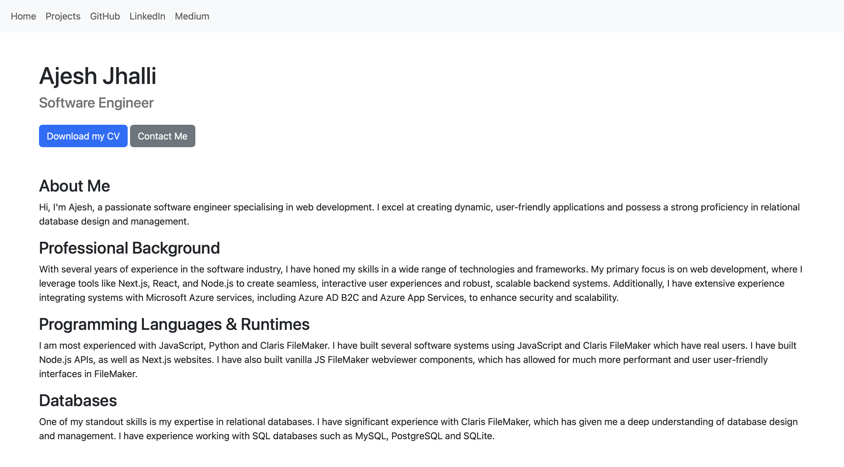This screenshot has width=844, height=467.
Task: Click the About Me section heading
Action: (x=75, y=186)
